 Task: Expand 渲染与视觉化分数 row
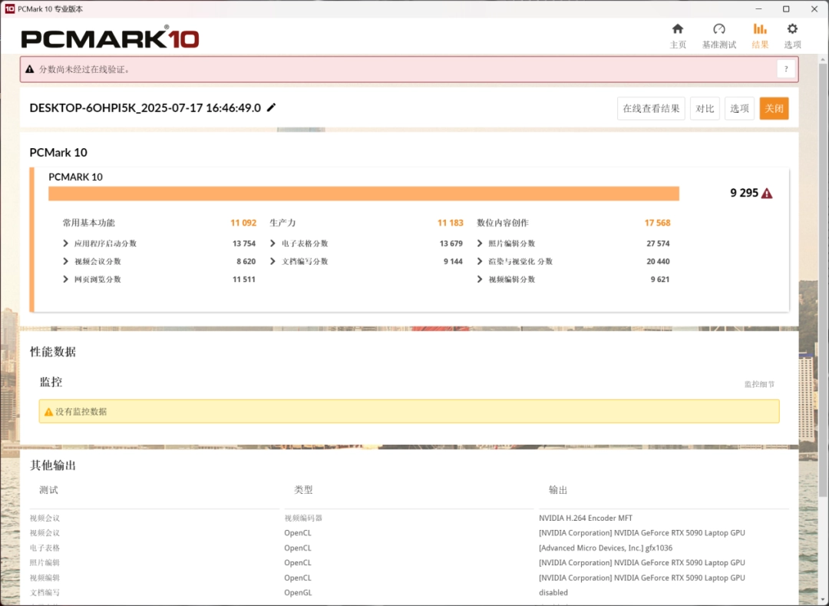(x=480, y=261)
